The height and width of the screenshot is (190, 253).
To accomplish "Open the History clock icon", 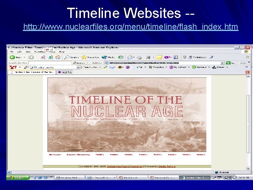I will 121,57.
